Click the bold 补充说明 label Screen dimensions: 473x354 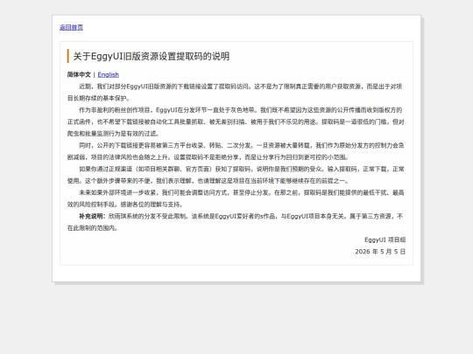click(x=92, y=216)
